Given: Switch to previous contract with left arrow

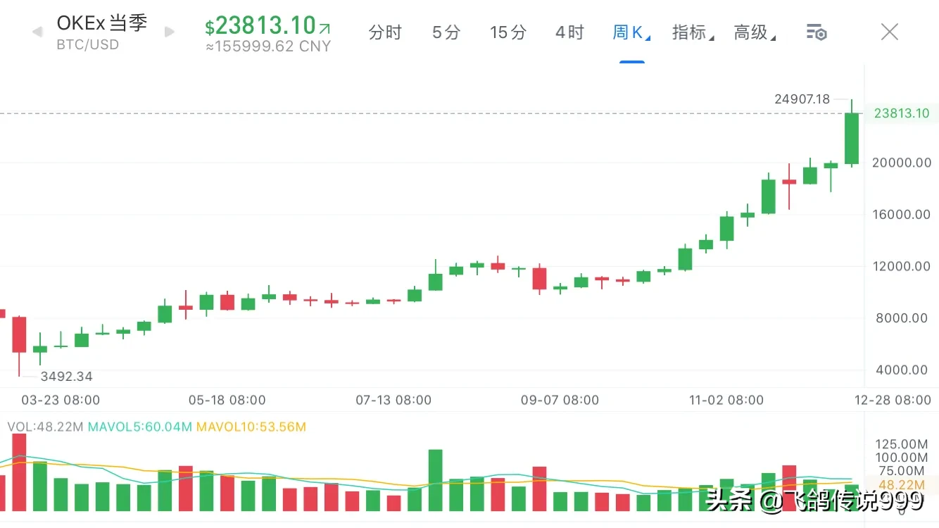Looking at the screenshot, I should (x=37, y=32).
